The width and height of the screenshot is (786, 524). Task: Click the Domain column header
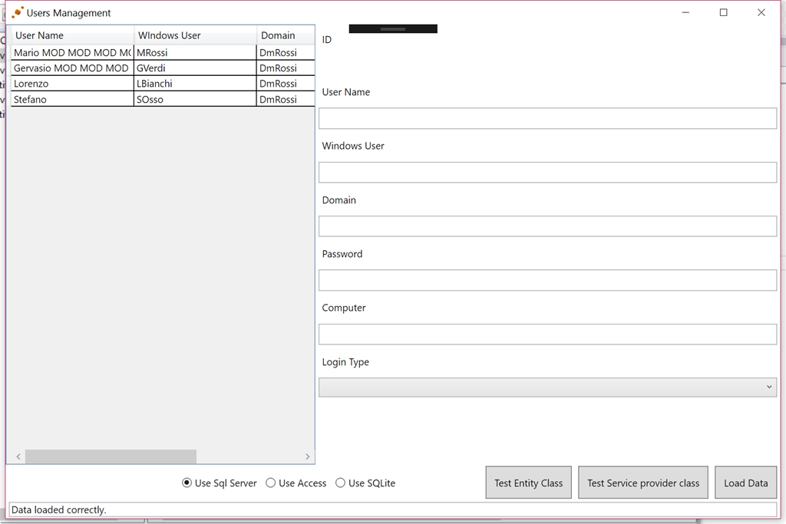tap(285, 35)
